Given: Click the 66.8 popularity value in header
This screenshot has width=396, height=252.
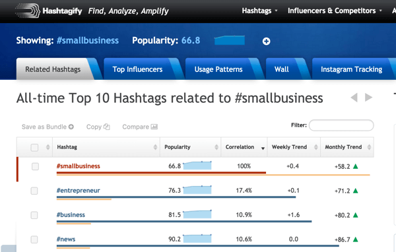Looking at the screenshot, I should click(191, 40).
